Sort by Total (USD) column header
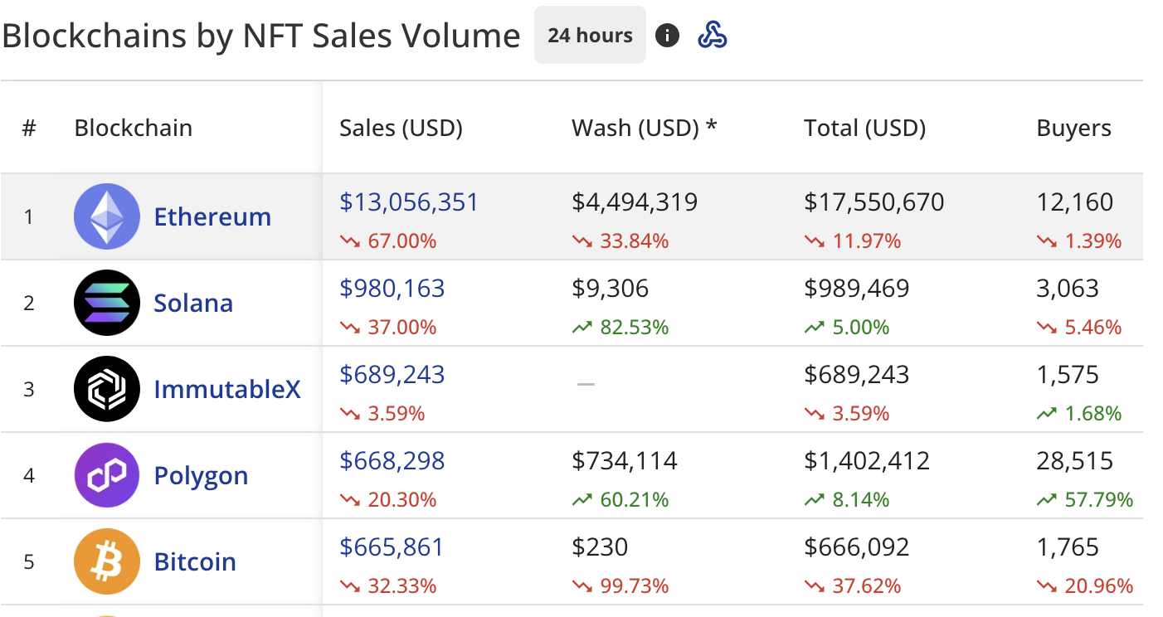1163x617 pixels. [864, 128]
